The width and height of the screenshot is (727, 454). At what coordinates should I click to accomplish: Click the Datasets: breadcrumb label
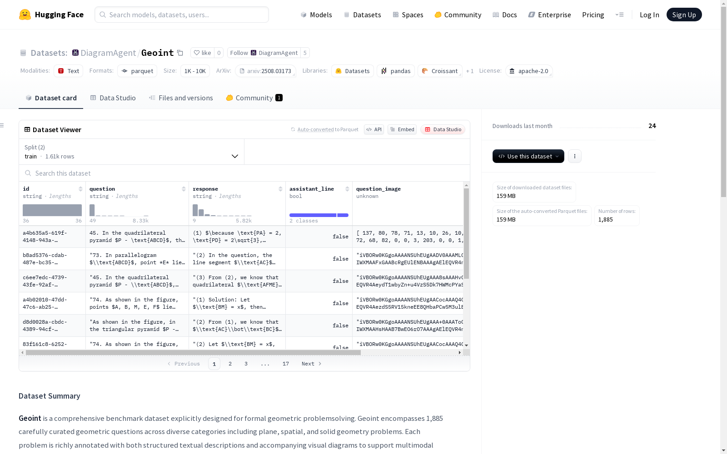[49, 53]
